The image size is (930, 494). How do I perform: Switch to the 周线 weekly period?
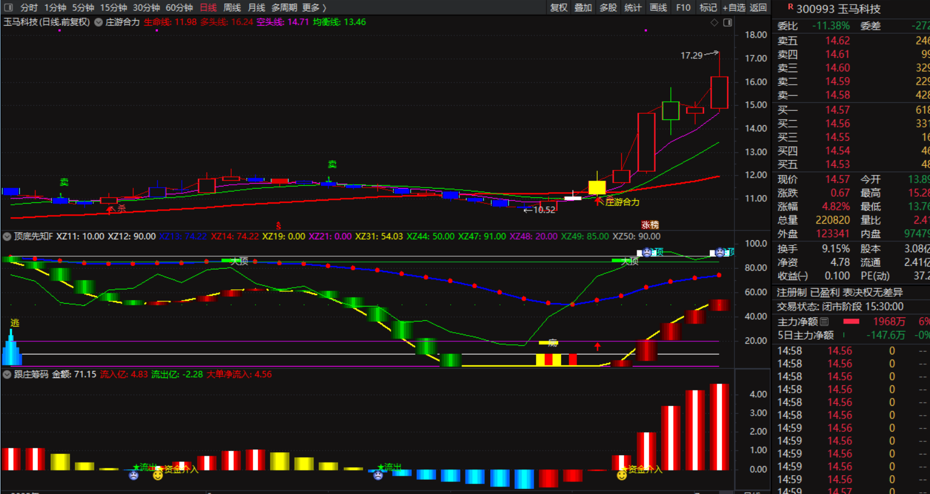[x=232, y=7]
